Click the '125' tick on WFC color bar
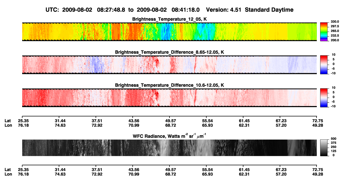 coord(333,151)
